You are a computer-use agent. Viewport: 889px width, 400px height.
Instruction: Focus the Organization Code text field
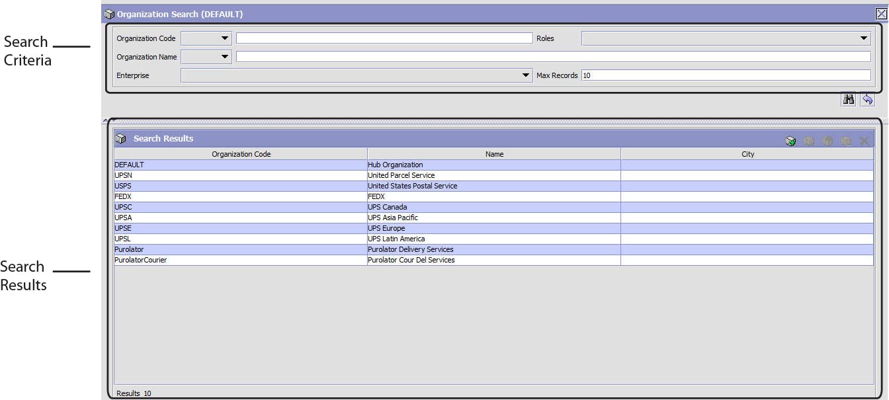(384, 38)
